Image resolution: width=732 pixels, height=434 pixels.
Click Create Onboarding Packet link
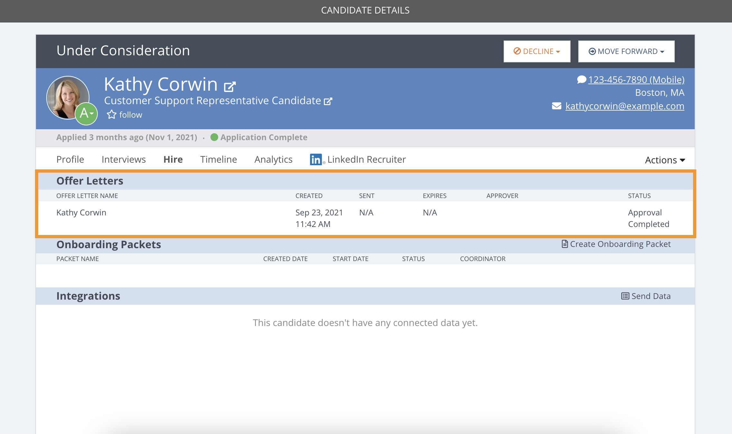click(x=617, y=244)
